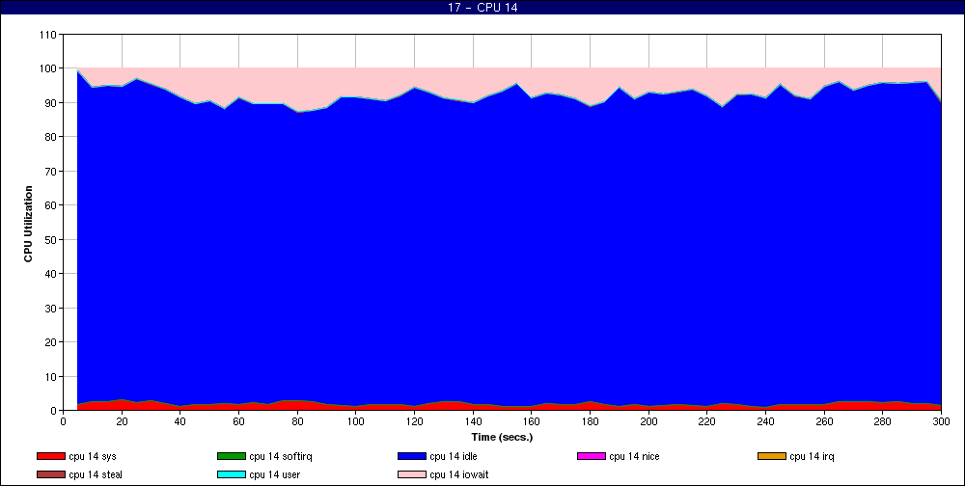Click the 300 tick on the time axis

941,421
